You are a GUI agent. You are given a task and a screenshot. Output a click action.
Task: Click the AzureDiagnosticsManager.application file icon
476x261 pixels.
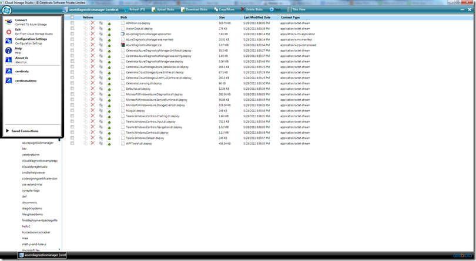[123, 34]
